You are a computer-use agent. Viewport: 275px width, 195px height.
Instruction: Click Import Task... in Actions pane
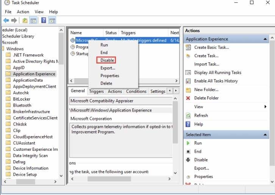coord(206,64)
